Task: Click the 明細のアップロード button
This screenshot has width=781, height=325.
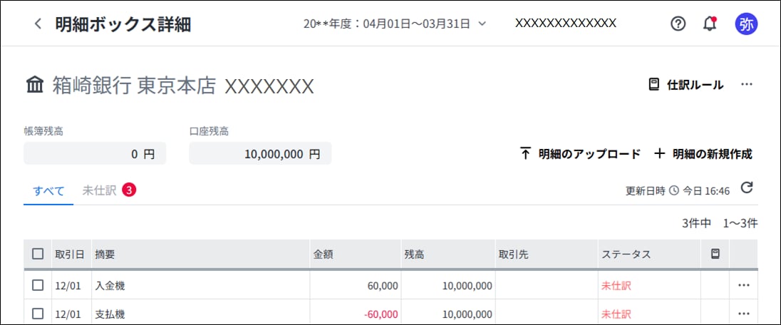Action: [x=579, y=153]
